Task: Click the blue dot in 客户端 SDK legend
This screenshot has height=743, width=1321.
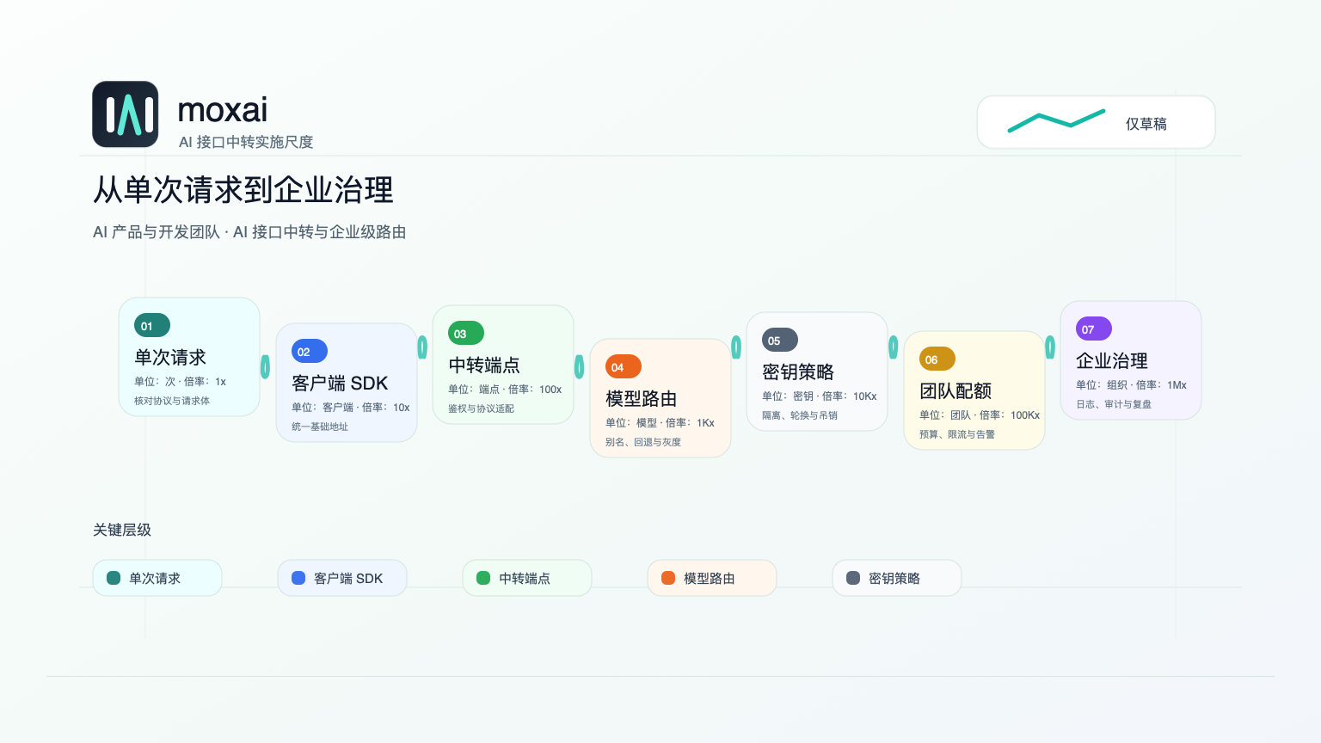Action: click(x=298, y=578)
